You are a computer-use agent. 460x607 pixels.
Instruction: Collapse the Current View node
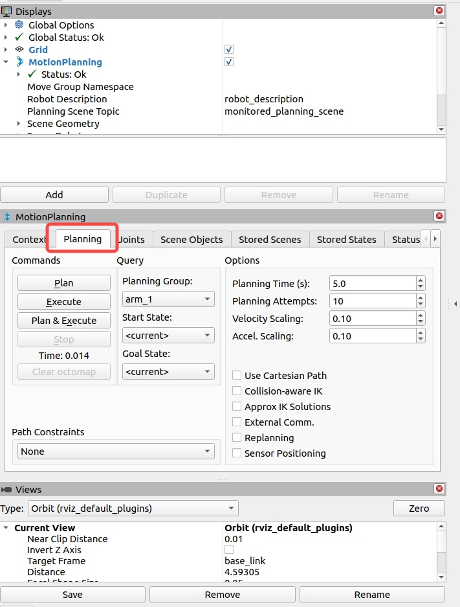coord(5,528)
